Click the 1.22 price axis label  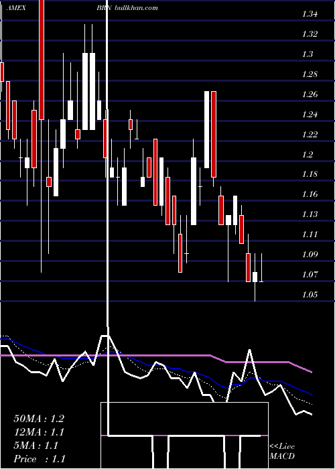[x=310, y=134]
